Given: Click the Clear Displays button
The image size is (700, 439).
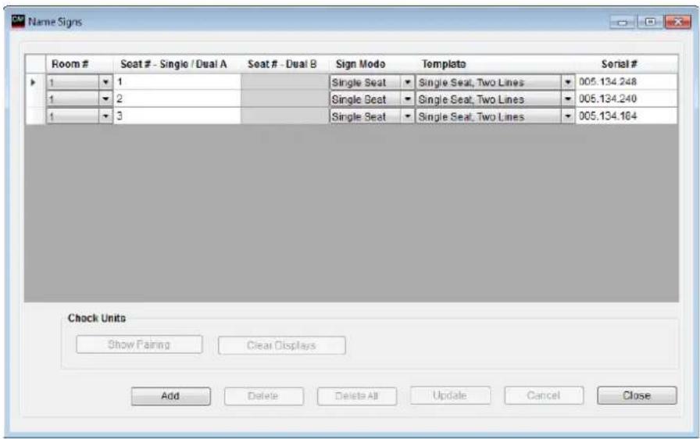Looking at the screenshot, I should point(282,345).
